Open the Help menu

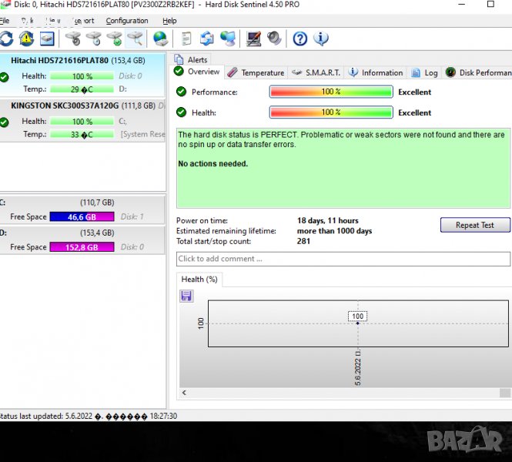pyautogui.click(x=169, y=21)
